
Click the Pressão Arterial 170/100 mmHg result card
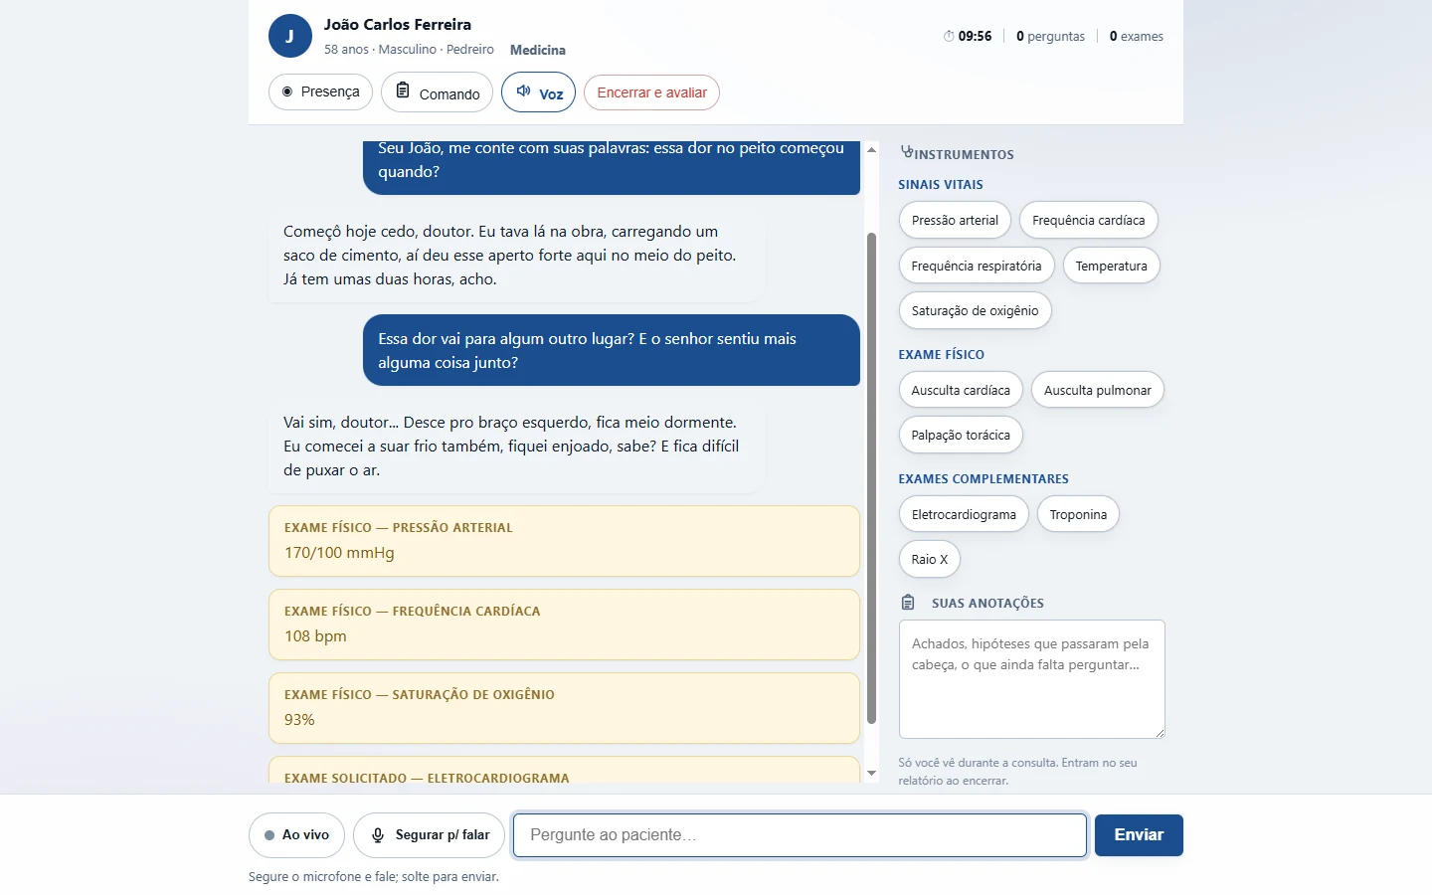(564, 541)
